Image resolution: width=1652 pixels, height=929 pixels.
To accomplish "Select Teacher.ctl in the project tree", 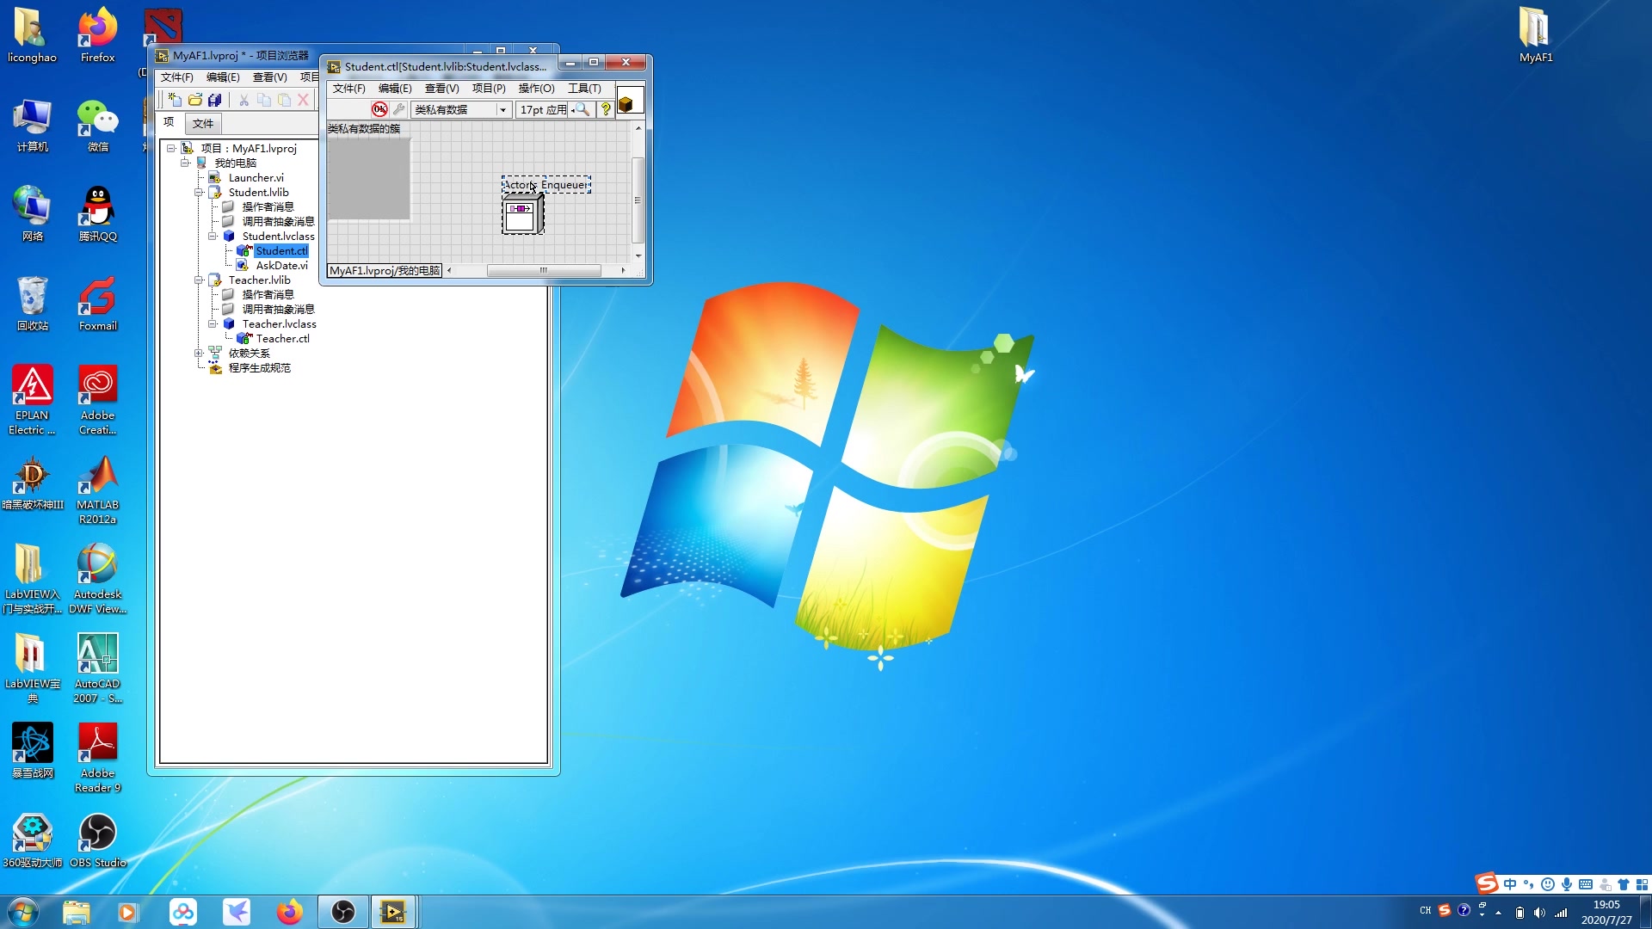I will [282, 339].
